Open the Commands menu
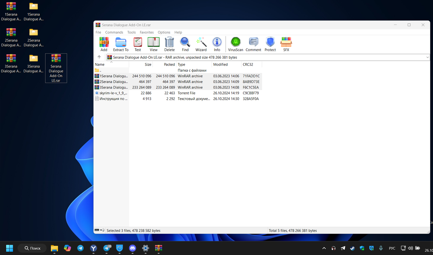Viewport: 433px width, 255px height. [114, 32]
